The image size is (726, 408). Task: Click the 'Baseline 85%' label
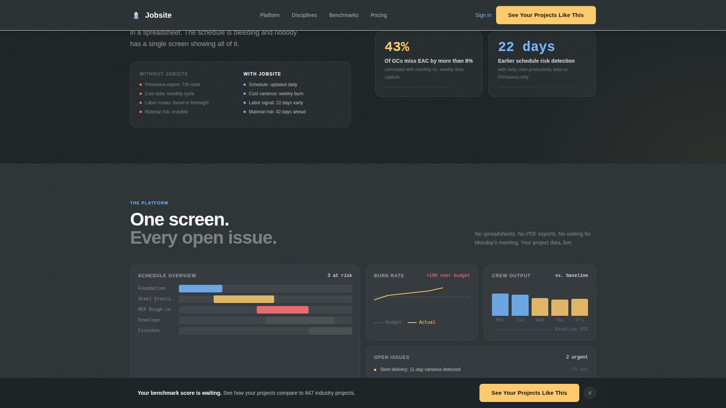point(571,329)
